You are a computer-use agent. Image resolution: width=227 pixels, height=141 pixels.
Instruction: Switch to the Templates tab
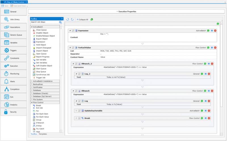click(43, 134)
